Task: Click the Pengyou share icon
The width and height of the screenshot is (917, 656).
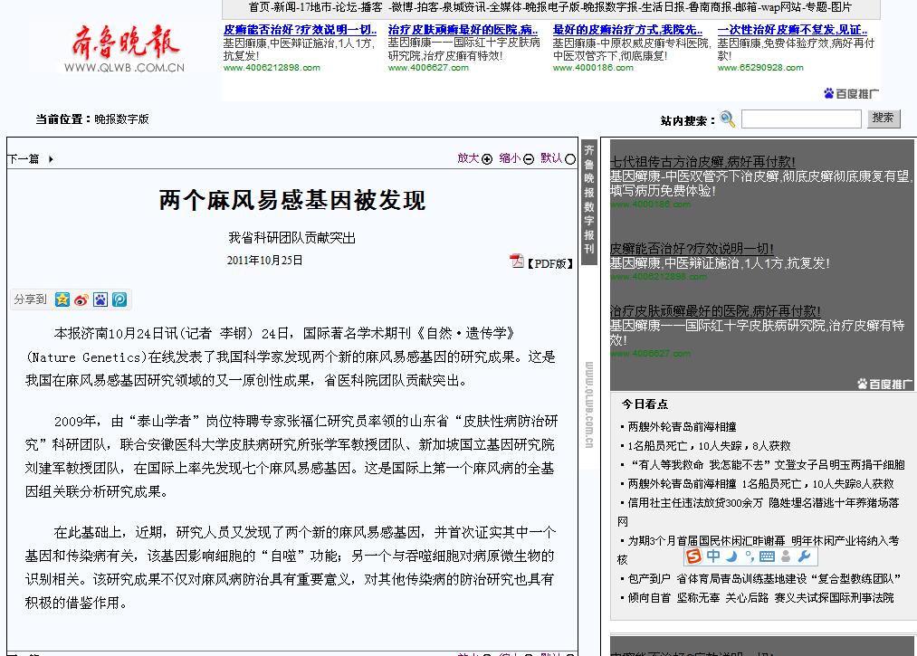Action: point(119,299)
